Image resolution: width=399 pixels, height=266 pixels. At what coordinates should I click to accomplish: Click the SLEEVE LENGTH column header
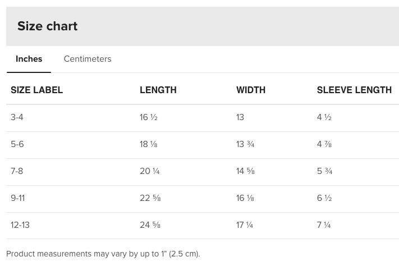pos(354,90)
